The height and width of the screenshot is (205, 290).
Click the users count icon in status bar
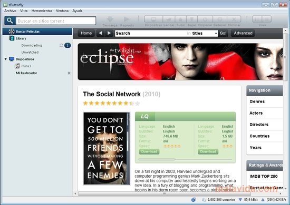[x=204, y=200]
